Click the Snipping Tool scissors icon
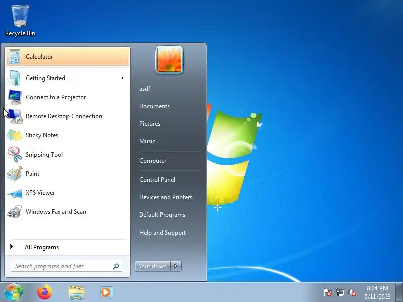 click(15, 155)
